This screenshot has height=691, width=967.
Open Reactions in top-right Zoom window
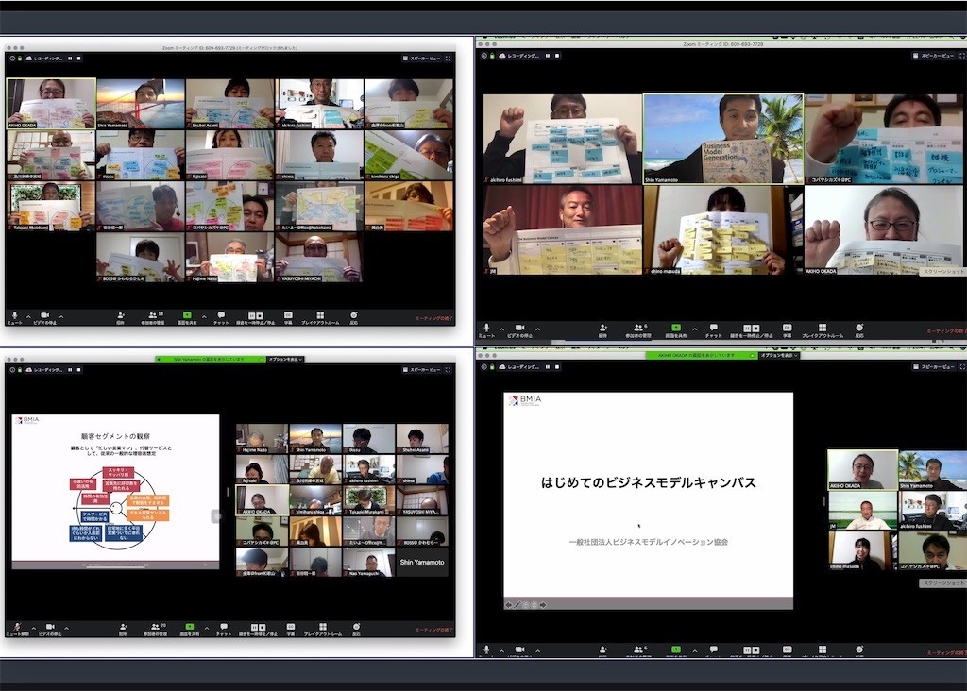point(859,330)
